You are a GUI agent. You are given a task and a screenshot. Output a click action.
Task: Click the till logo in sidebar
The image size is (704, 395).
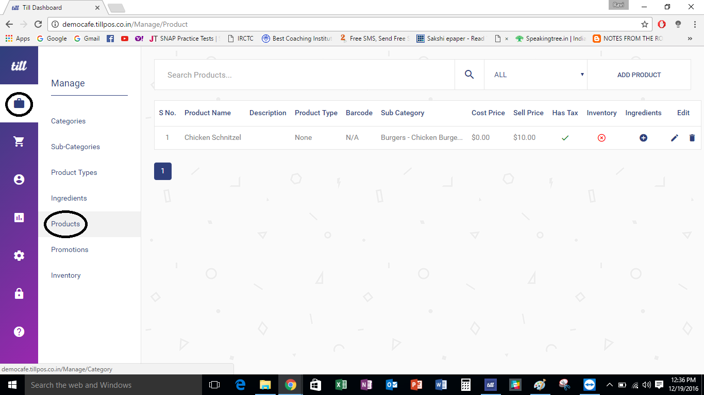(19, 65)
